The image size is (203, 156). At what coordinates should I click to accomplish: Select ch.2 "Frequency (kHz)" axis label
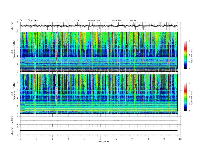click(14, 91)
